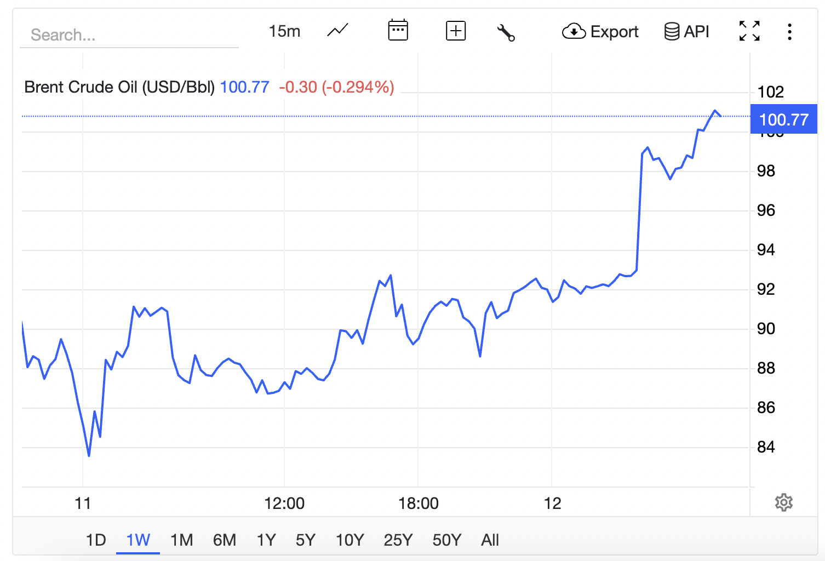
Task: Switch to the 1M time range
Action: (x=181, y=540)
